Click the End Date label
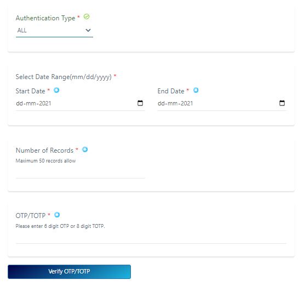 [171, 91]
